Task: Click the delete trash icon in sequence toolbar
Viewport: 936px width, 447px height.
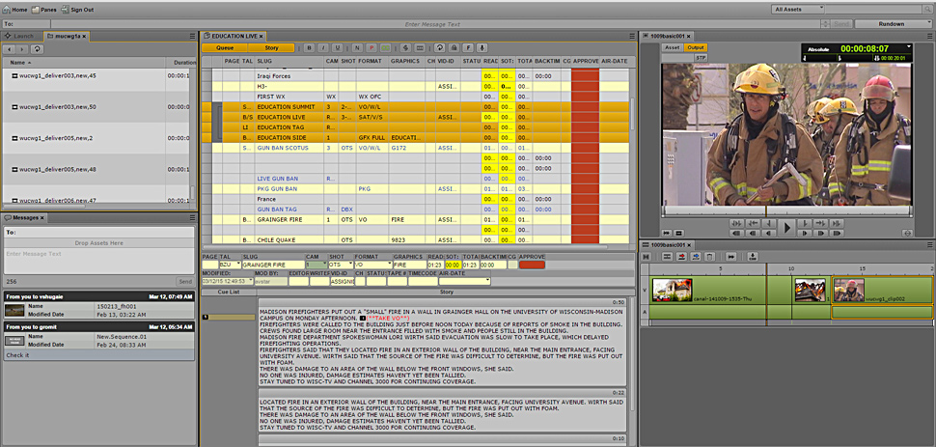Action: click(709, 257)
